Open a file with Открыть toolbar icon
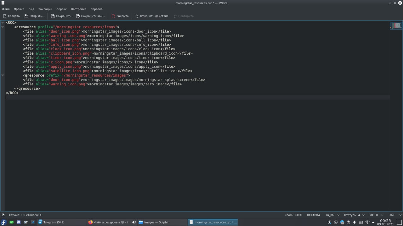 coord(26,16)
